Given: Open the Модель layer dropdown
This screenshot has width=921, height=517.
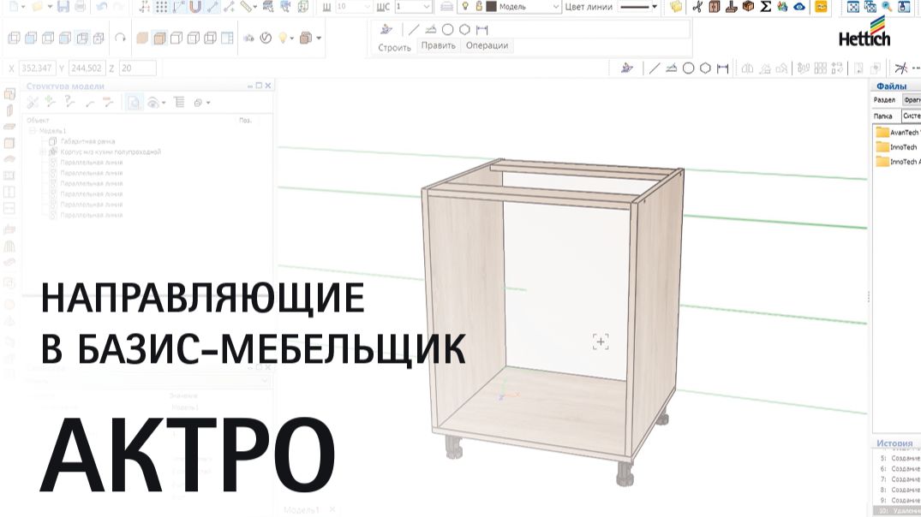Looking at the screenshot, I should tap(556, 7).
